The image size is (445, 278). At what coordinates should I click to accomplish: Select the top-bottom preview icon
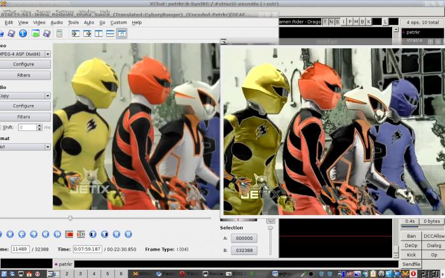[x=110, y=34]
